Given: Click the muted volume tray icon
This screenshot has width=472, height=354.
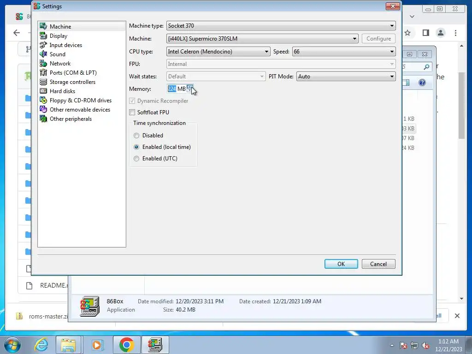Looking at the screenshot, I should [425, 345].
